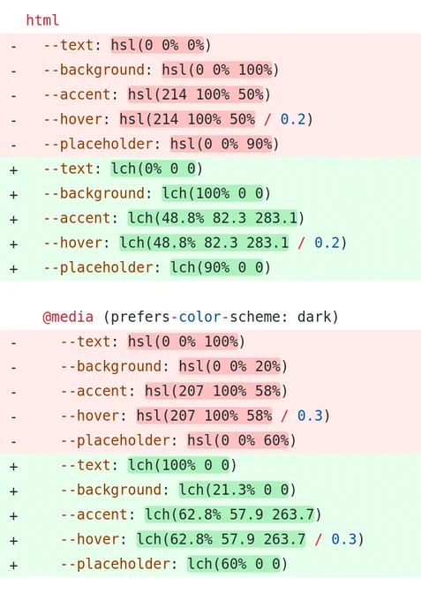Click added --placeholder lch(90% 0 0) value
The height and width of the screenshot is (600, 421).
220,267
